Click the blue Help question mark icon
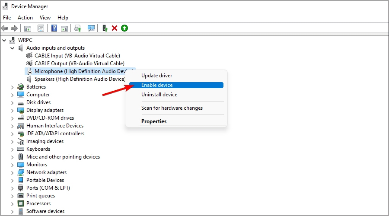Image resolution: width=389 pixels, height=216 pixels. 54,28
